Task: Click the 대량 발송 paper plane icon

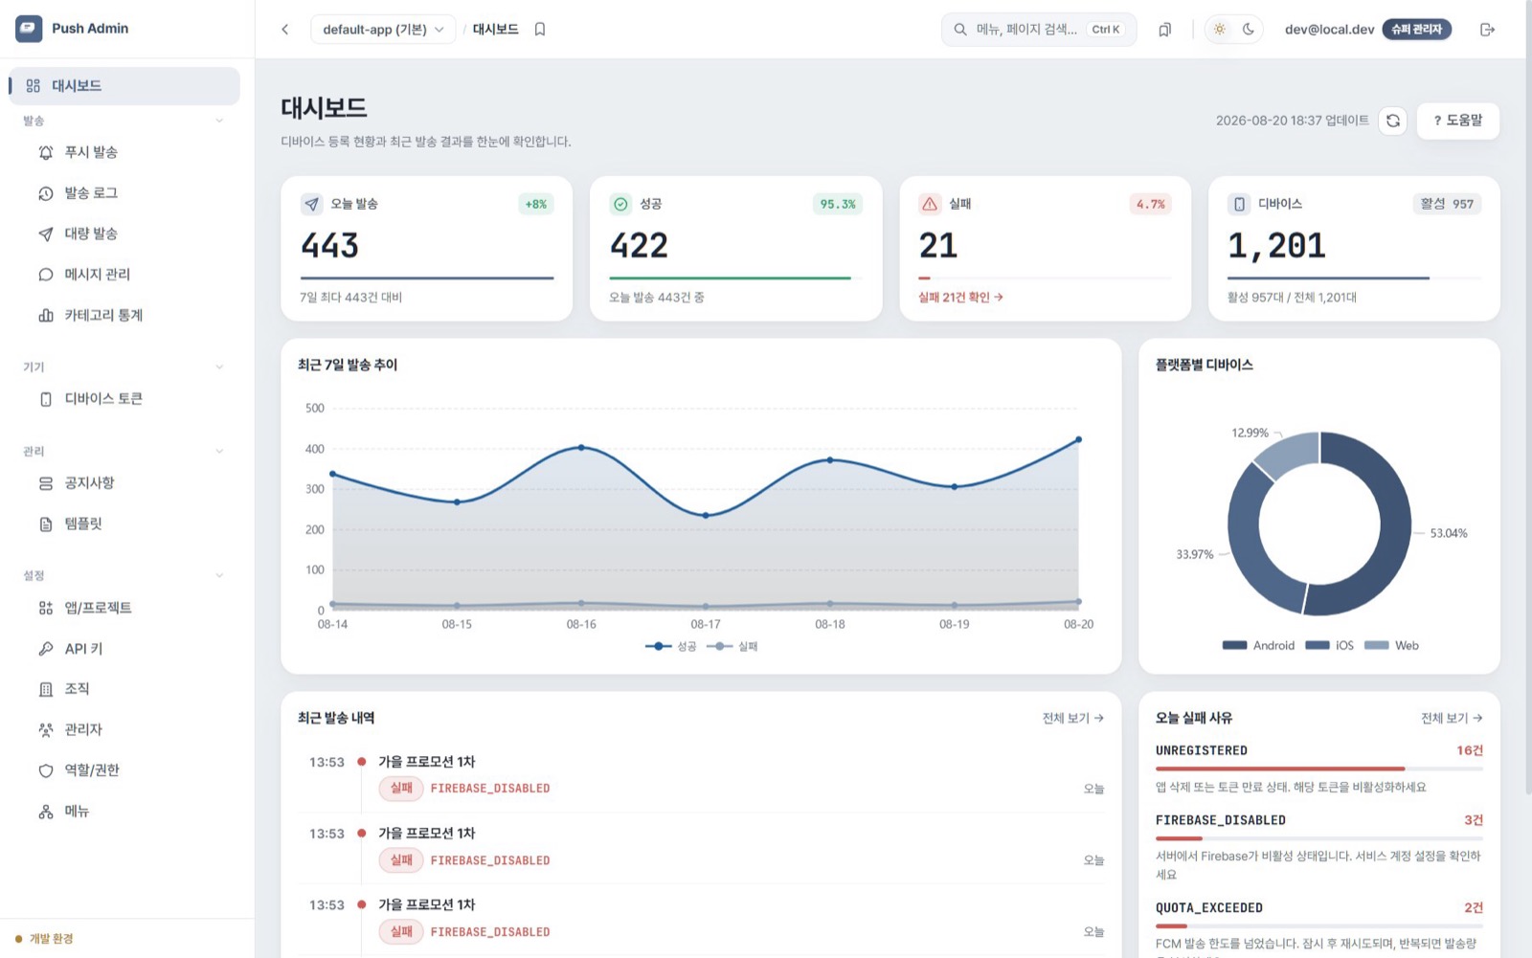Action: coord(46,234)
